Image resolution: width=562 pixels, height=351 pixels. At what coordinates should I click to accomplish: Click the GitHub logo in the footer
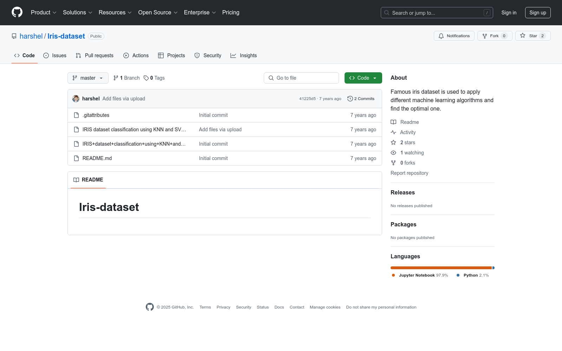(150, 307)
